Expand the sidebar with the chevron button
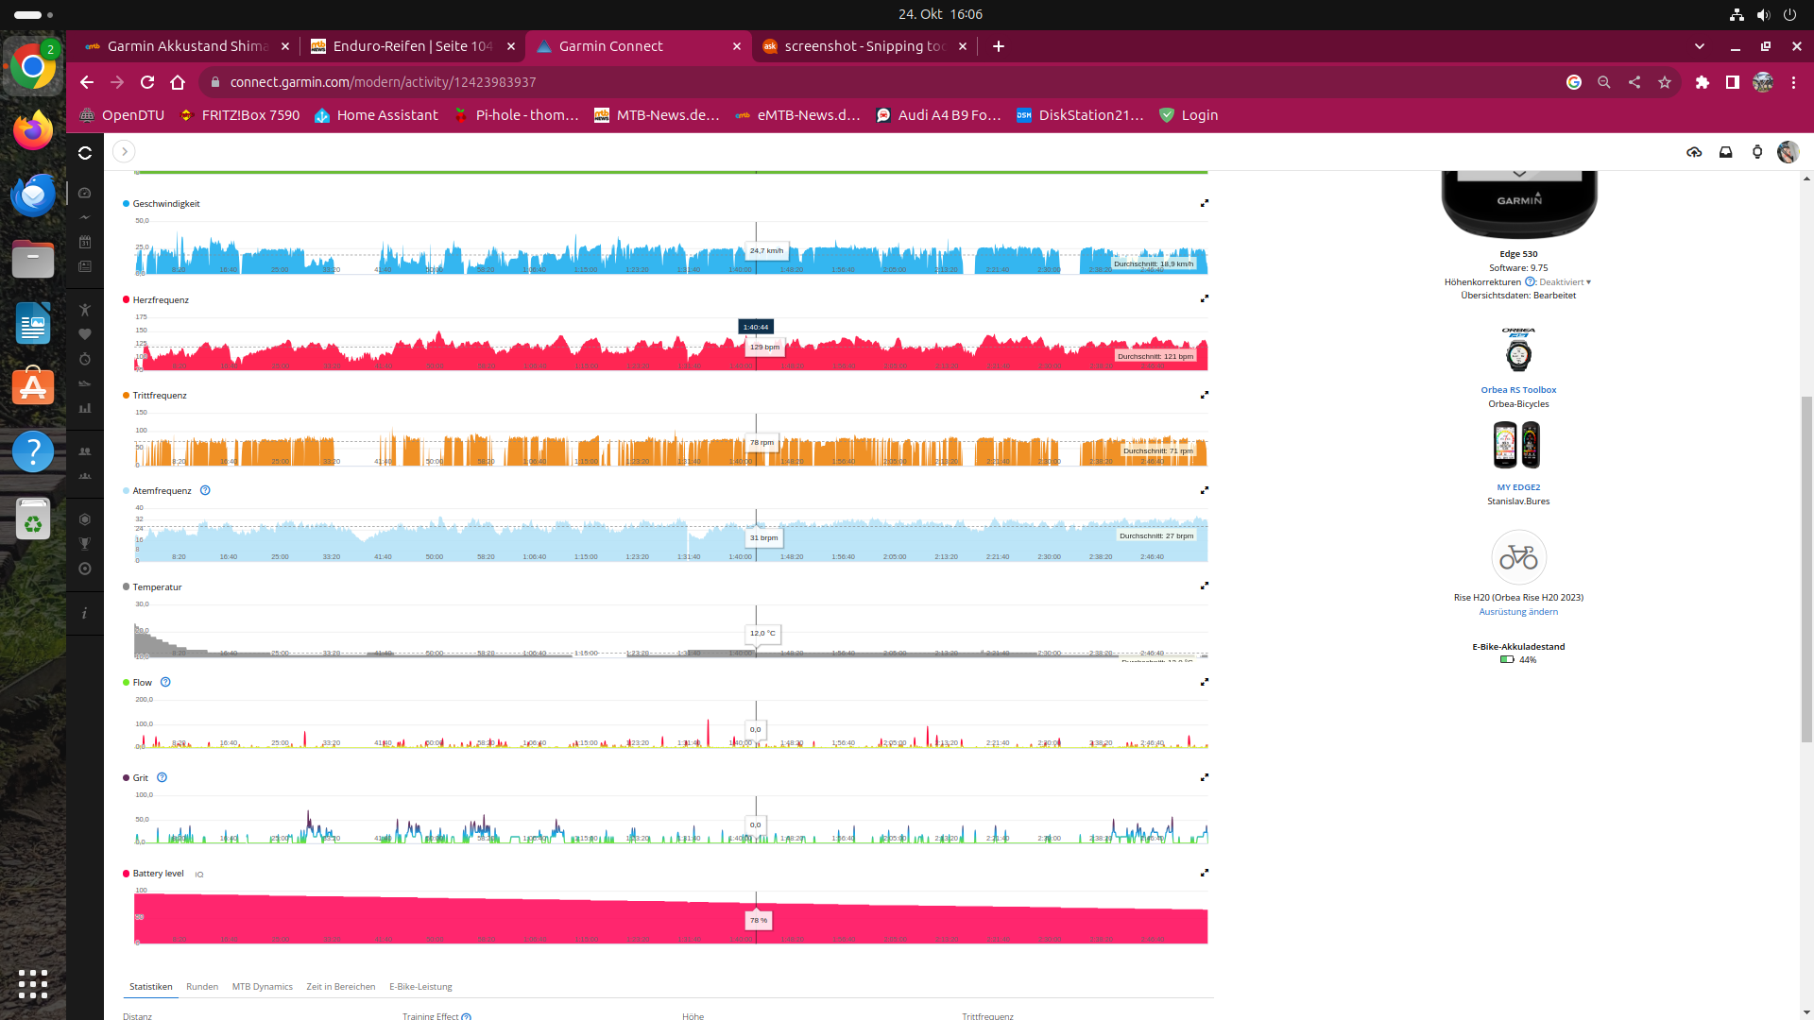This screenshot has height=1020, width=1814. pos(124,151)
